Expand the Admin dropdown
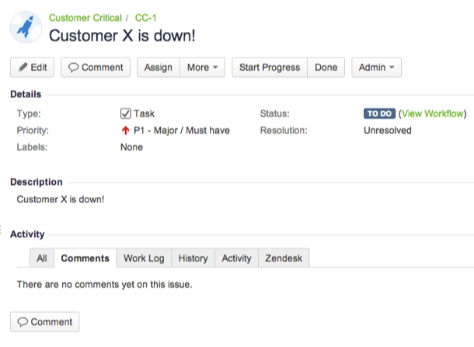 tap(376, 68)
